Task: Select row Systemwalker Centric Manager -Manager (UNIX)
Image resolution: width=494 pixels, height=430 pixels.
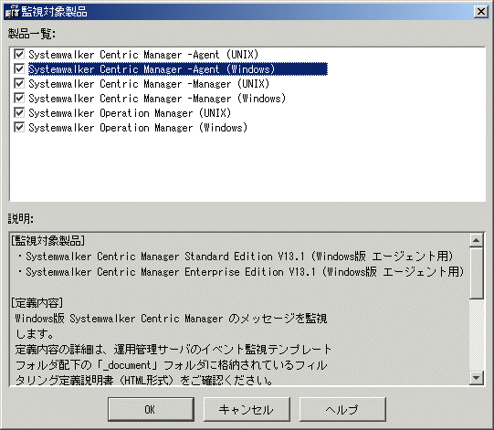Action: (149, 84)
